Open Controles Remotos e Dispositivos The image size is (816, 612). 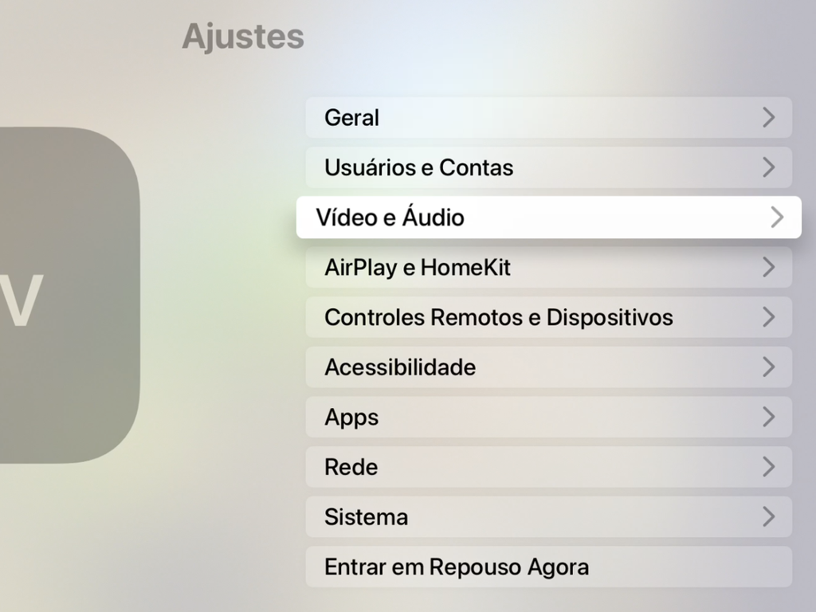[x=548, y=317]
